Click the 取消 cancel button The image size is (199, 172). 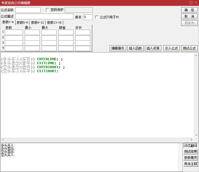[189, 17]
